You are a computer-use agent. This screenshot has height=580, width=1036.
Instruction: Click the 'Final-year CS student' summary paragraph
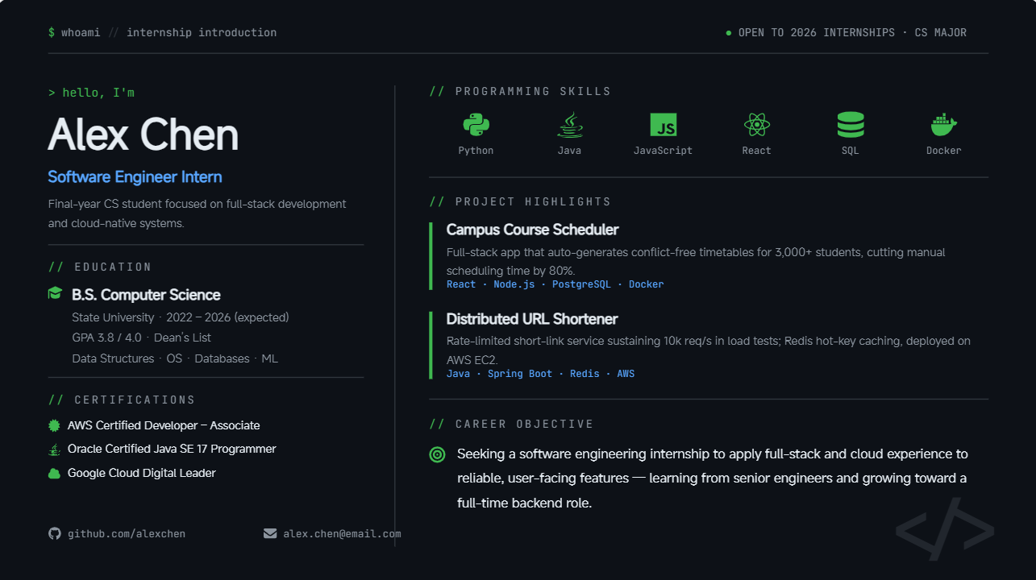[x=198, y=213]
